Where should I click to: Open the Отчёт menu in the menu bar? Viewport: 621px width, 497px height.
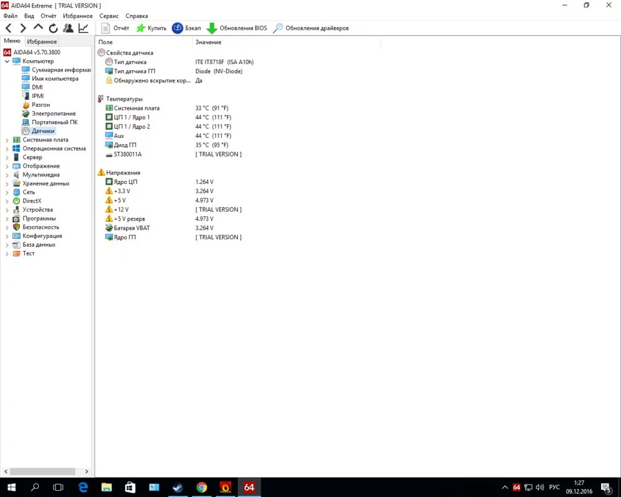point(48,16)
